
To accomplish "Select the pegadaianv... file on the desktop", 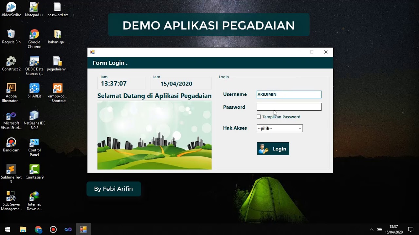I will 58,64.
